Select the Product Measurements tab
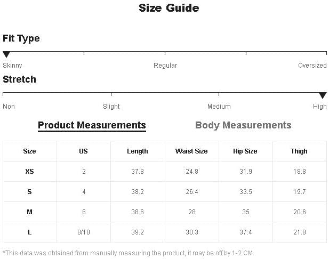 coord(92,125)
